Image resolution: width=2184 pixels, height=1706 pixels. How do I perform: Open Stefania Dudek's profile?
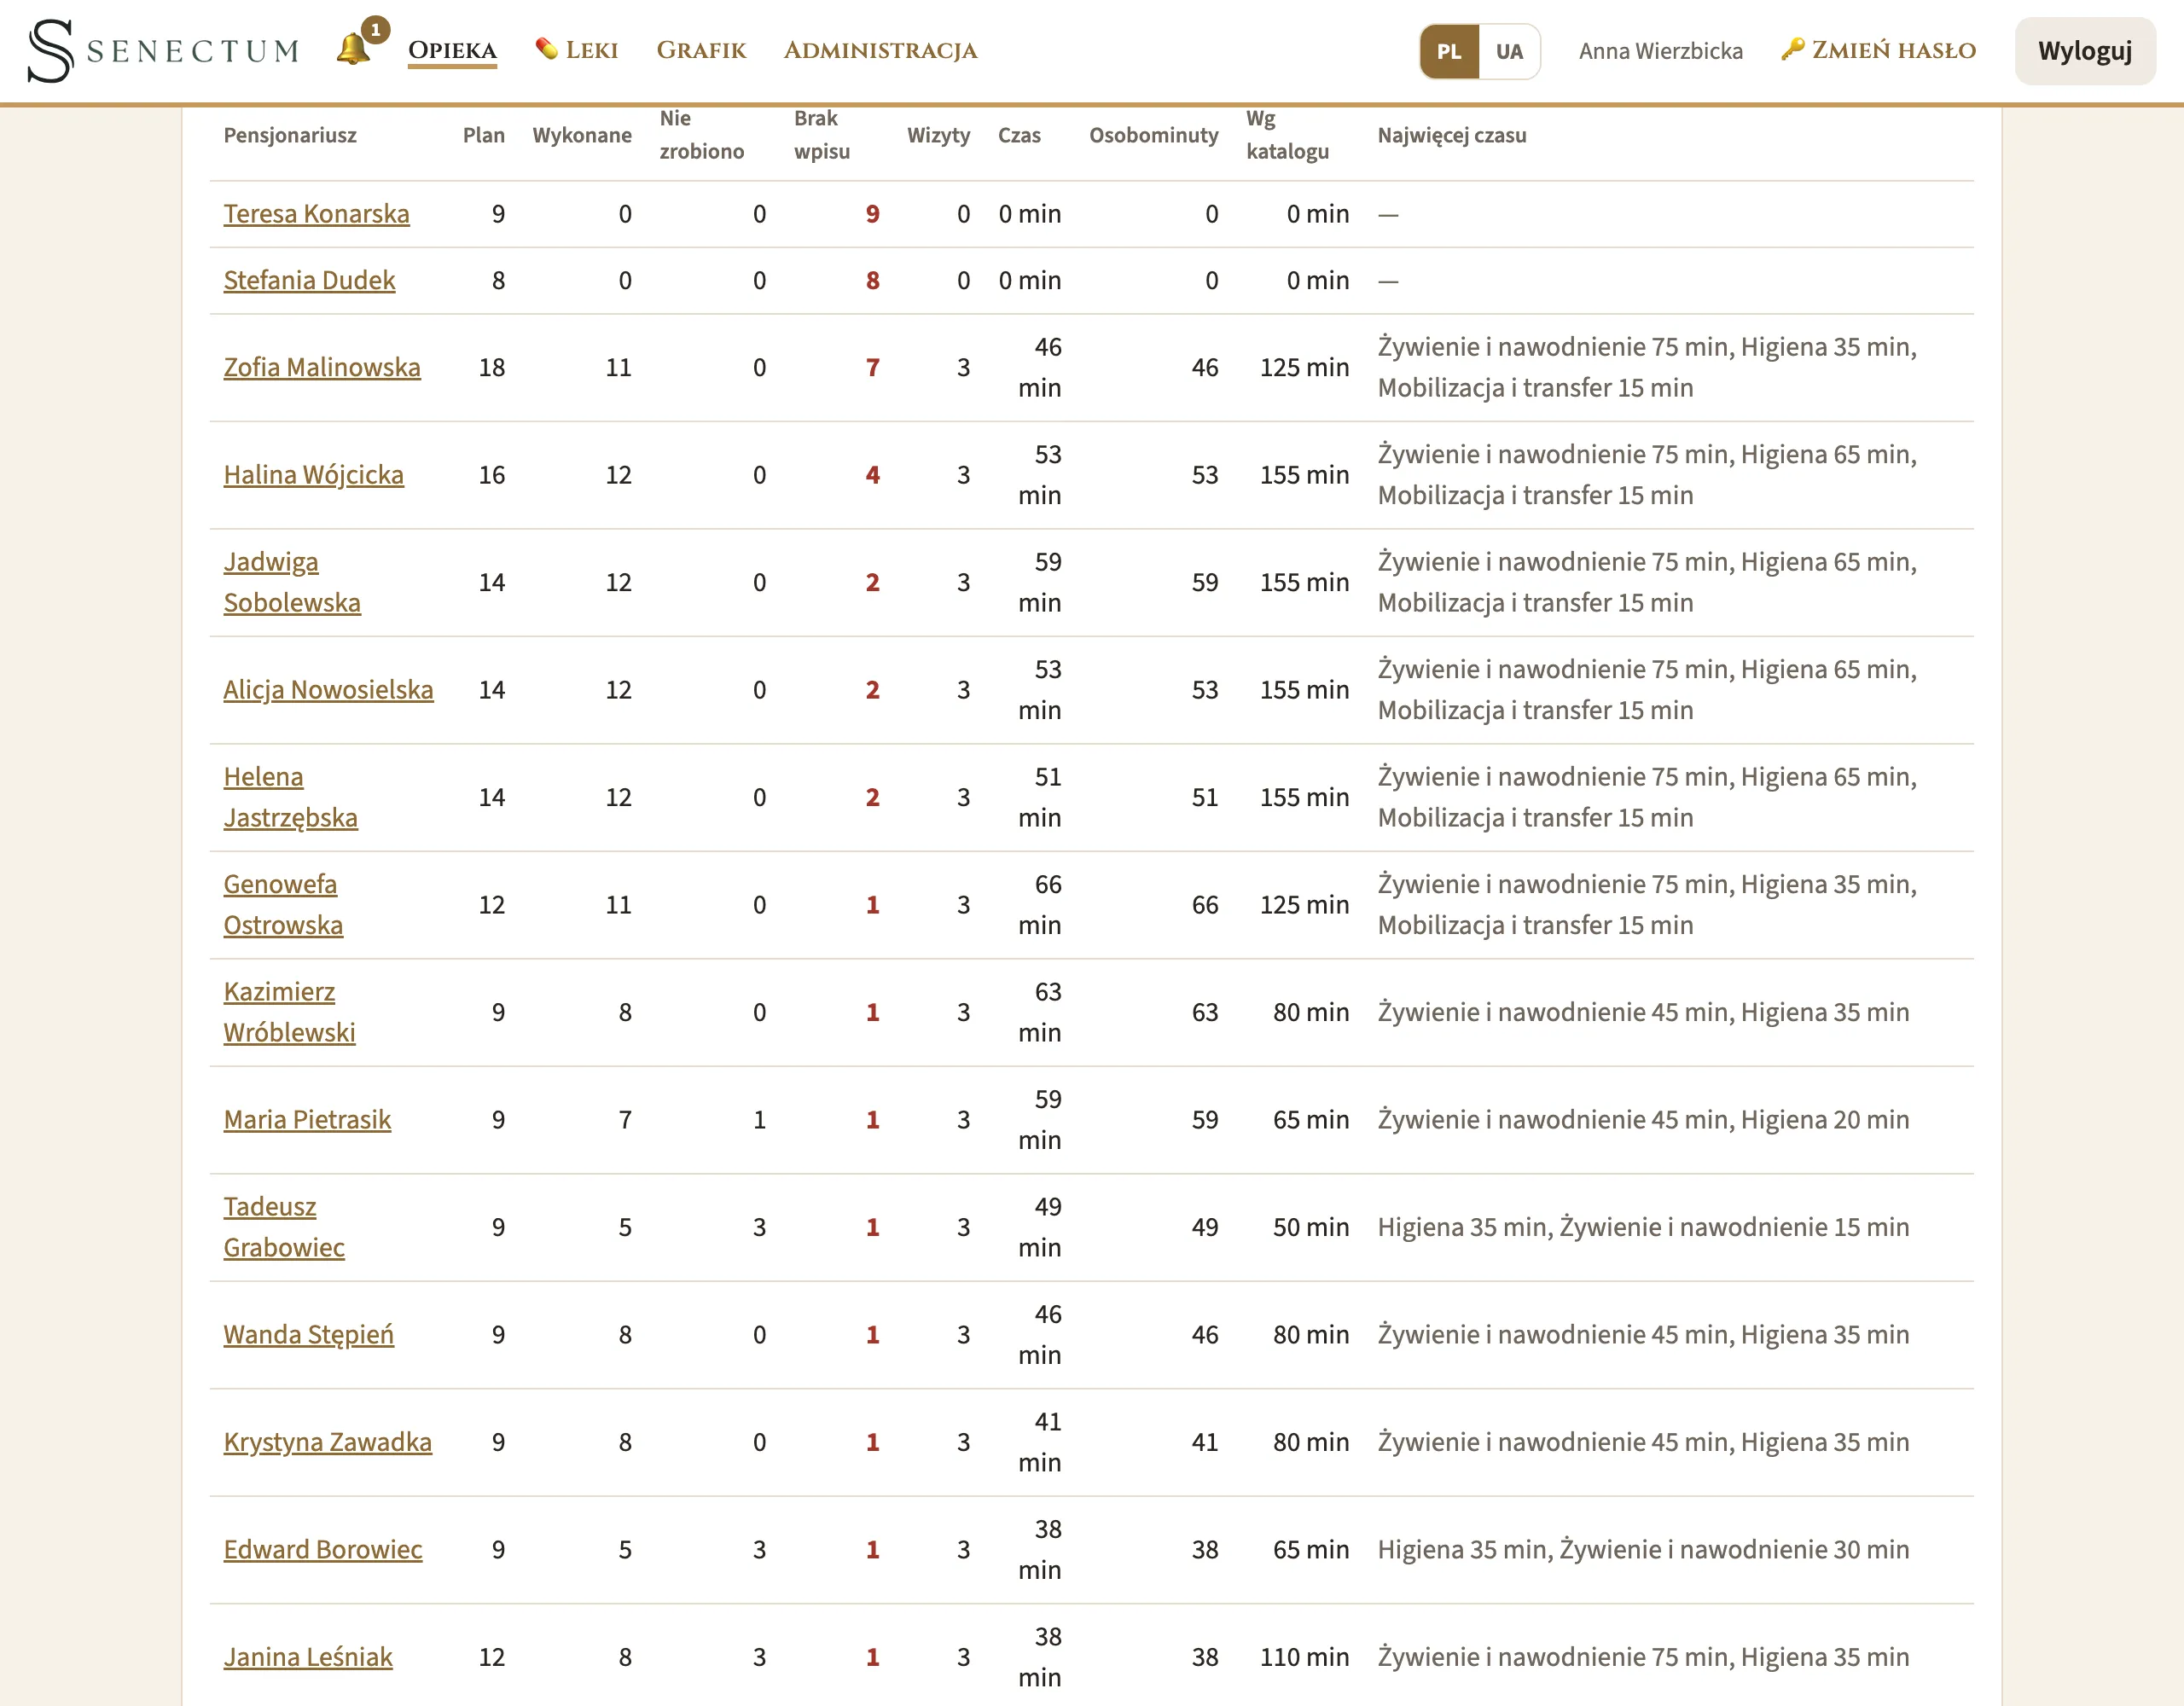(309, 281)
